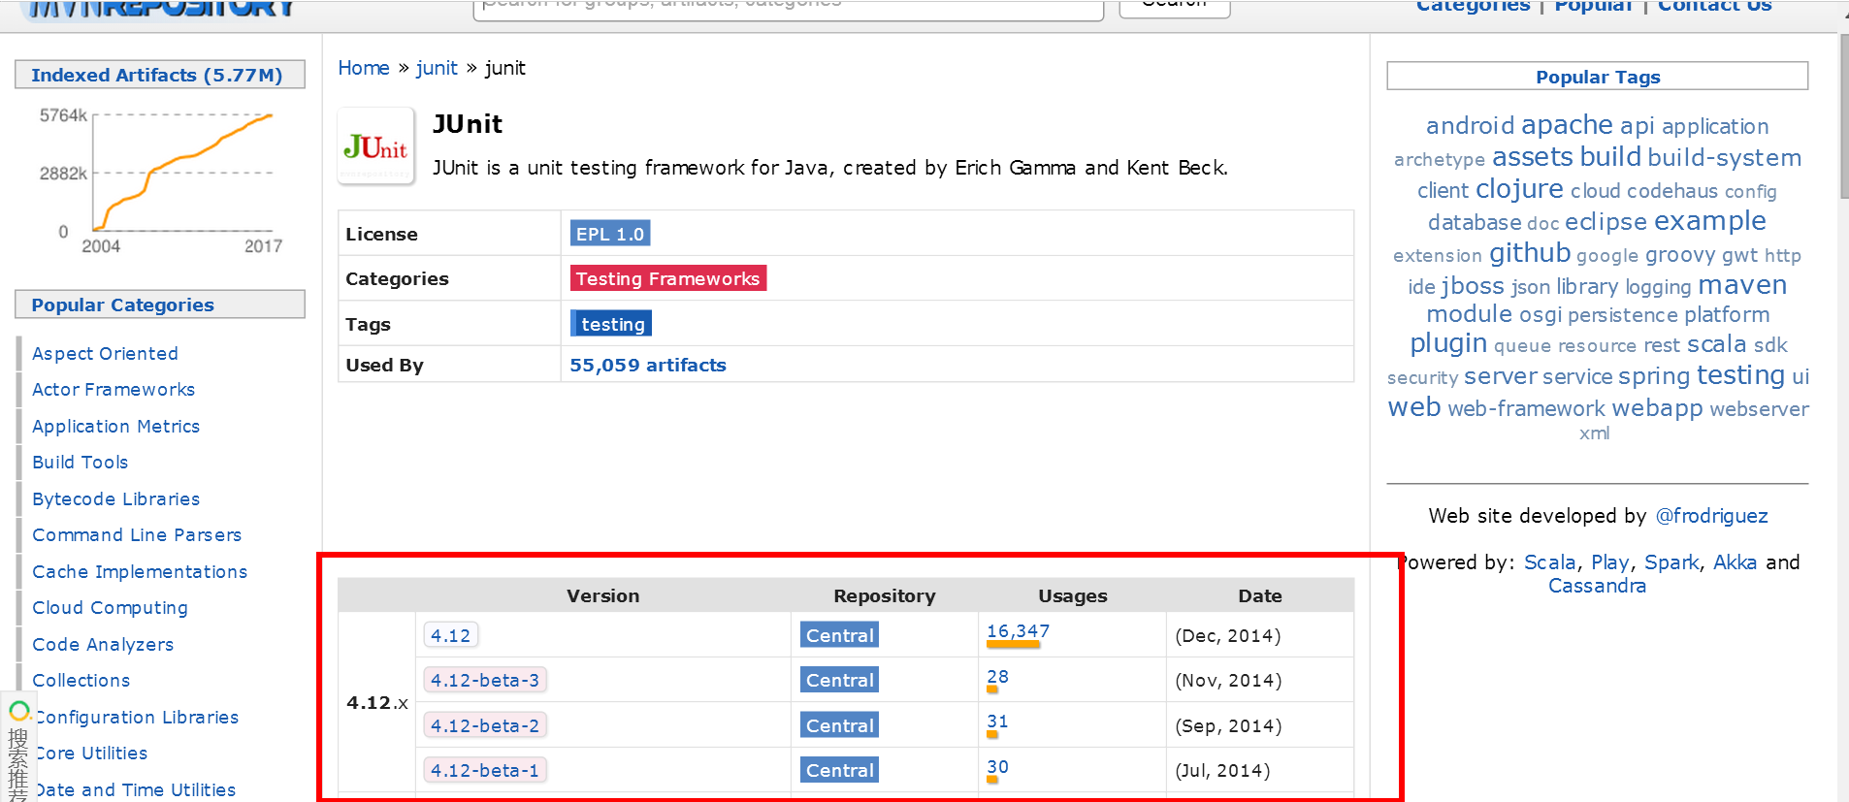Open Code Analyzers category
The width and height of the screenshot is (1849, 802).
103,644
